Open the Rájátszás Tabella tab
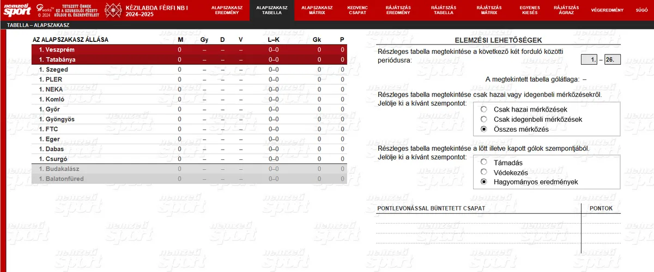This screenshot has height=272, width=654. pyautogui.click(x=443, y=10)
